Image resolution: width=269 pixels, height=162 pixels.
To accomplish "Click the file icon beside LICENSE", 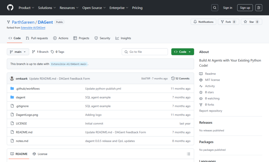I will (x=12, y=123).
